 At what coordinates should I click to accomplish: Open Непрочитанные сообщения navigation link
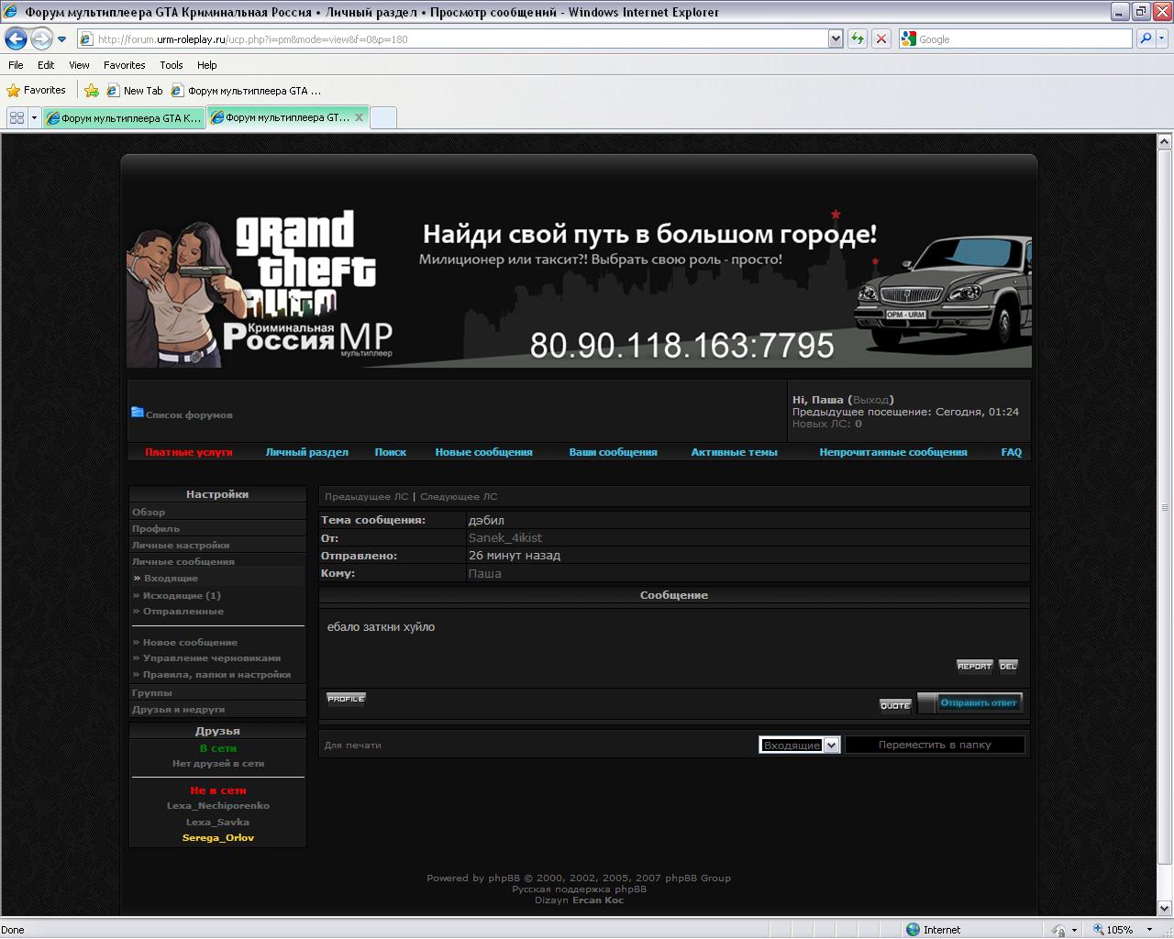(x=893, y=452)
